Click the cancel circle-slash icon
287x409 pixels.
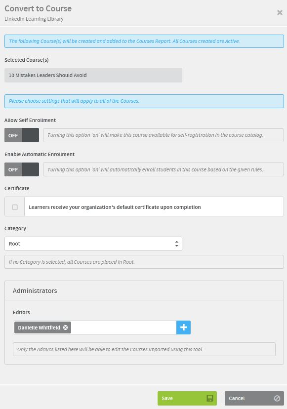pyautogui.click(x=277, y=398)
